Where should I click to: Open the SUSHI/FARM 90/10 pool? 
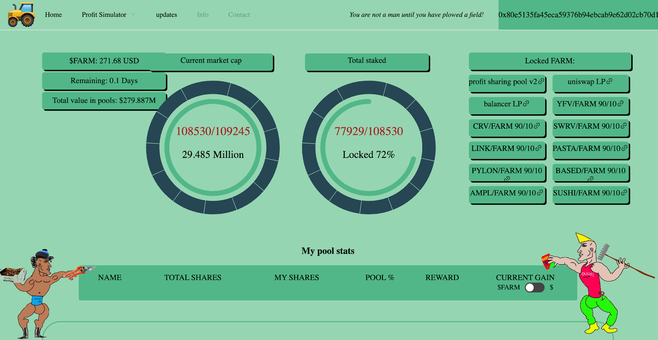(x=591, y=194)
